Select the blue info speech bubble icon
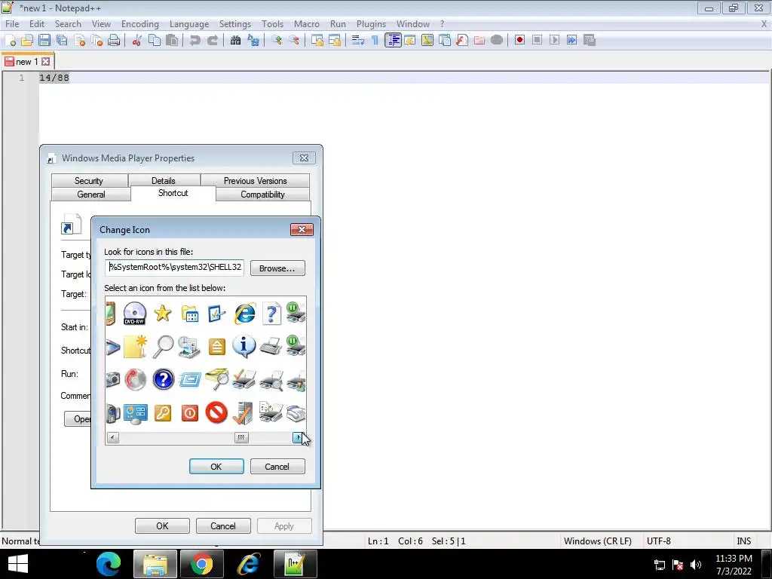This screenshot has height=579, width=772. coord(244,347)
